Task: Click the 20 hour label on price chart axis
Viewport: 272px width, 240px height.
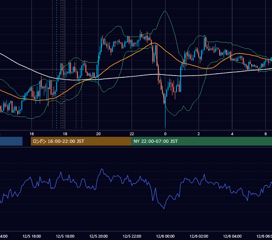Action: 98,134
